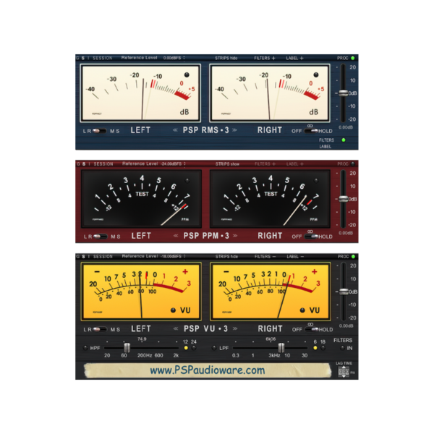Collapse LABEL − on the VU plugin header
This screenshot has height=434, width=434.
click(x=295, y=257)
